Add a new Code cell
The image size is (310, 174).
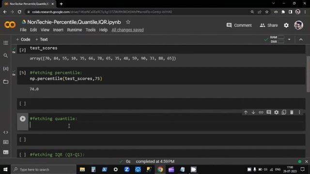click(23, 40)
